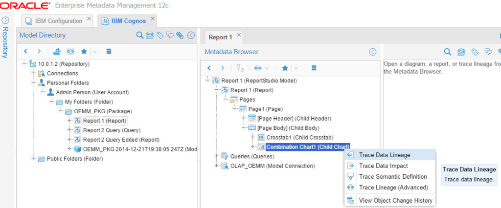501x208 pixels.
Task: Close the Report 1 tab
Action: 239,35
